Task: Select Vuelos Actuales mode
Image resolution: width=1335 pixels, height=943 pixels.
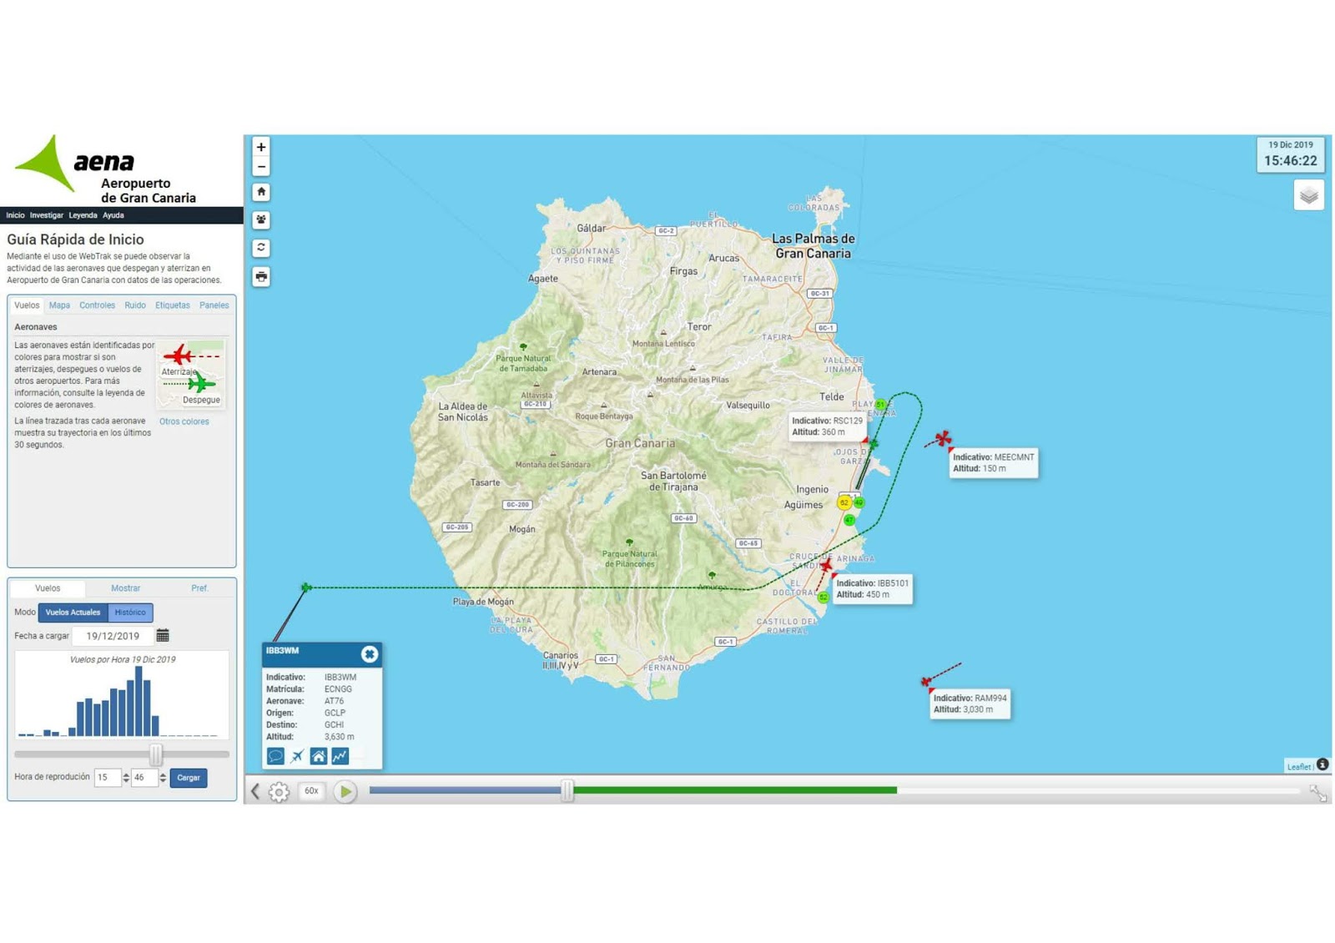Action: [73, 613]
